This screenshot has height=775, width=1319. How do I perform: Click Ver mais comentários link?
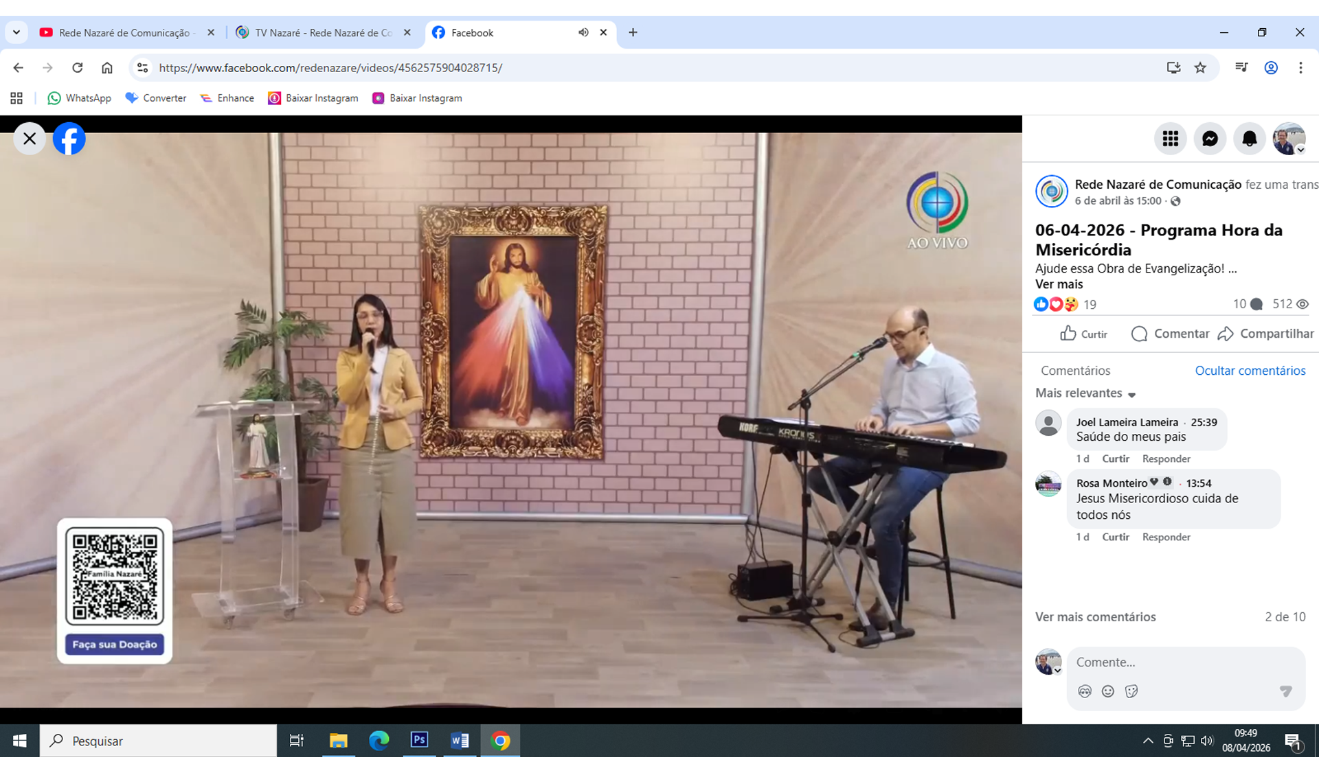coord(1095,617)
